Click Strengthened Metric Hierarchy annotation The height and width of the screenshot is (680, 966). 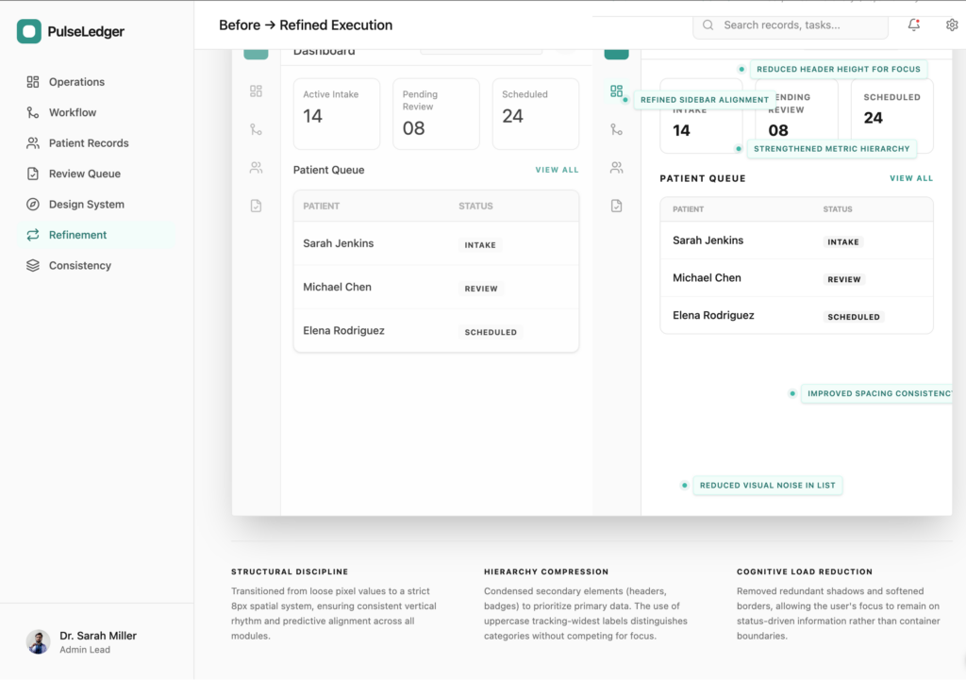coord(832,149)
